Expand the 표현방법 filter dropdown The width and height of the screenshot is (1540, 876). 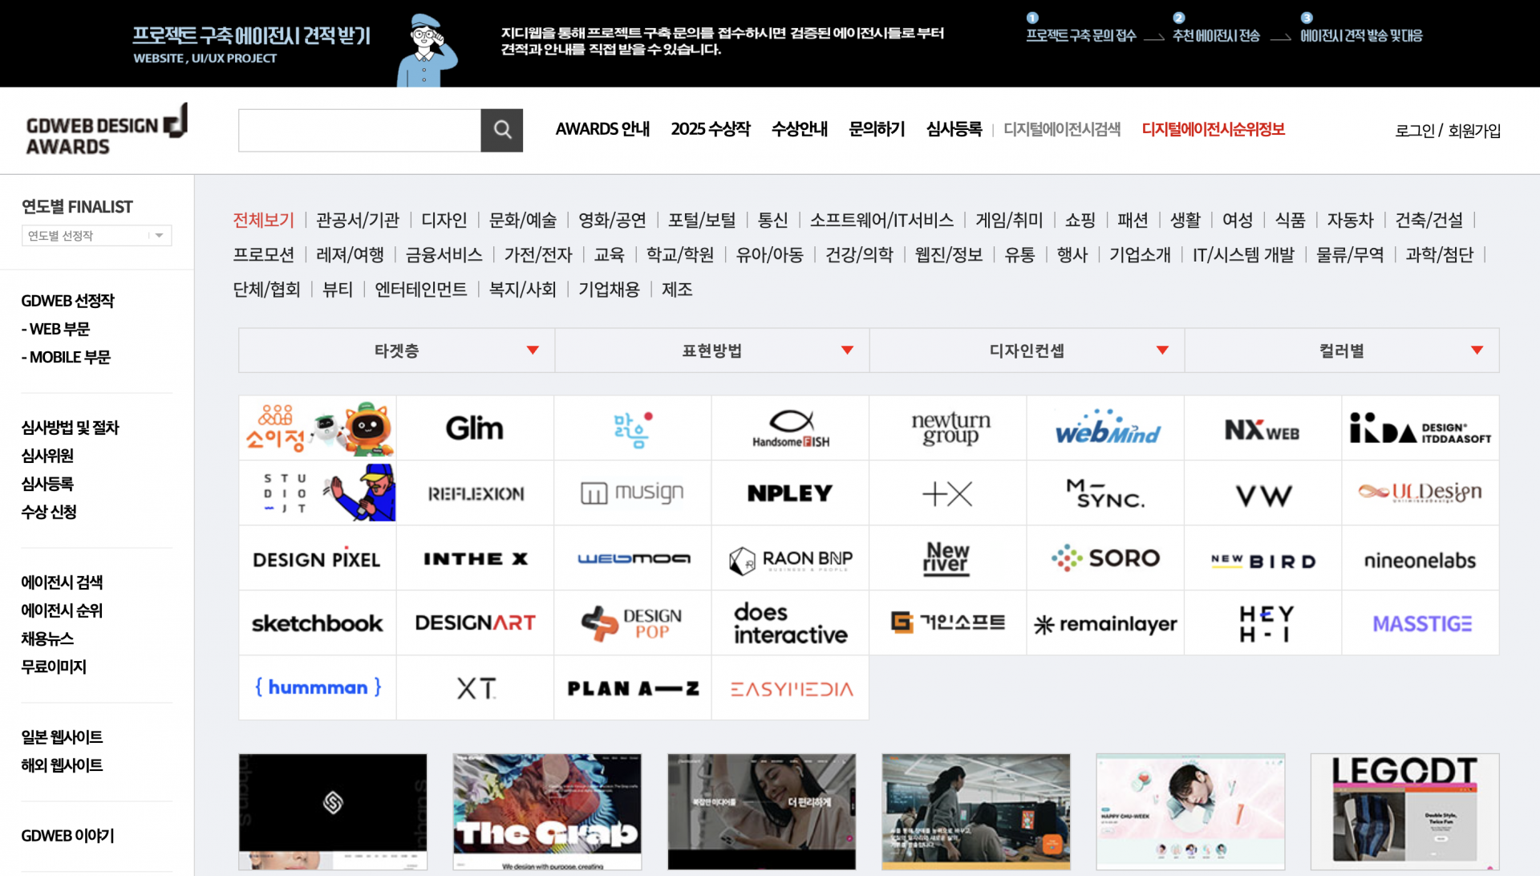click(712, 351)
